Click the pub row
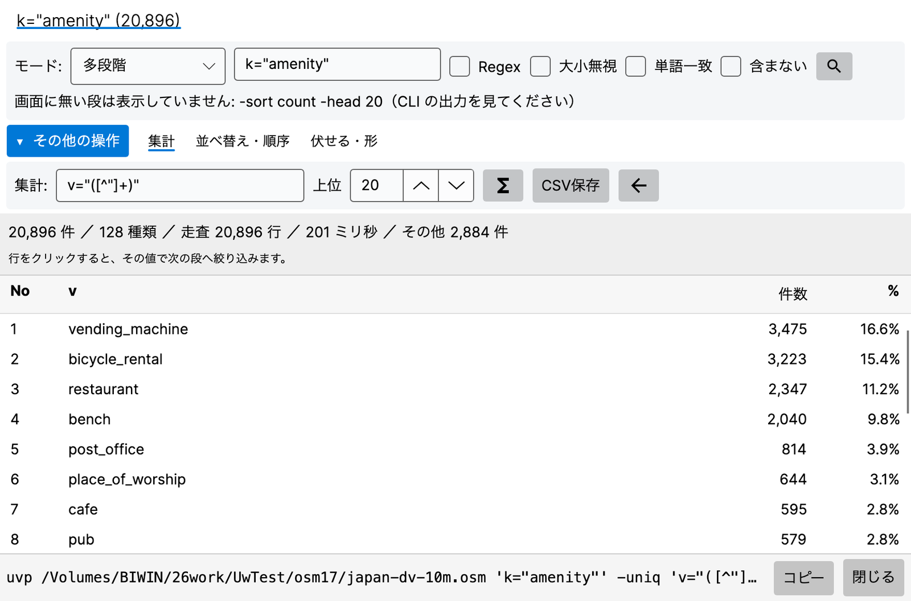 pyautogui.click(x=455, y=539)
